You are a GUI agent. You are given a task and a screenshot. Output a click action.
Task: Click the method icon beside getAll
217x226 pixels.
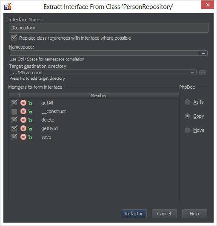[23, 103]
